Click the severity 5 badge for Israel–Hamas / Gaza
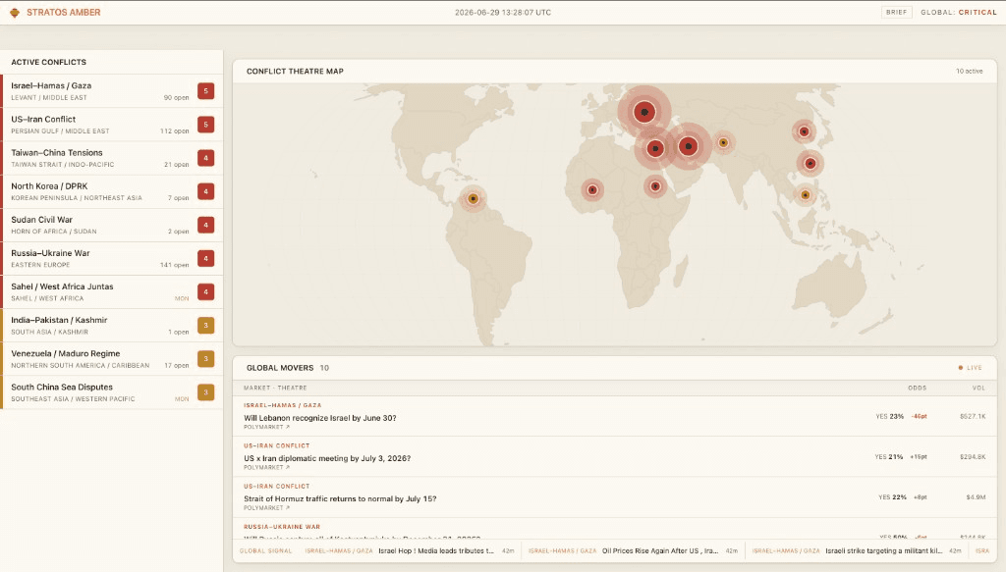The width and height of the screenshot is (1006, 572). pyautogui.click(x=206, y=91)
